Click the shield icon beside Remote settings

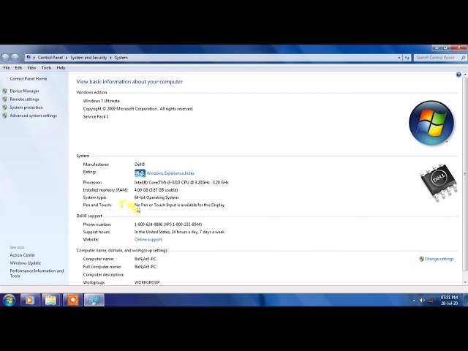point(5,99)
